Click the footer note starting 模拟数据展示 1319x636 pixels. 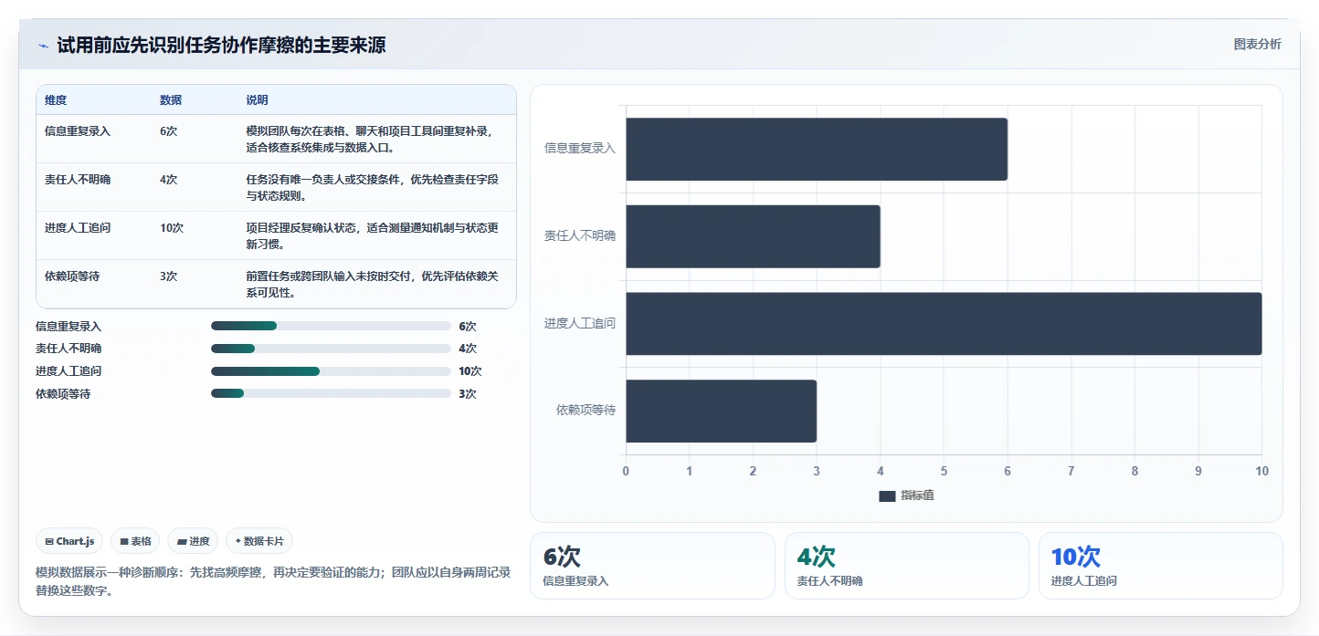coord(272,581)
